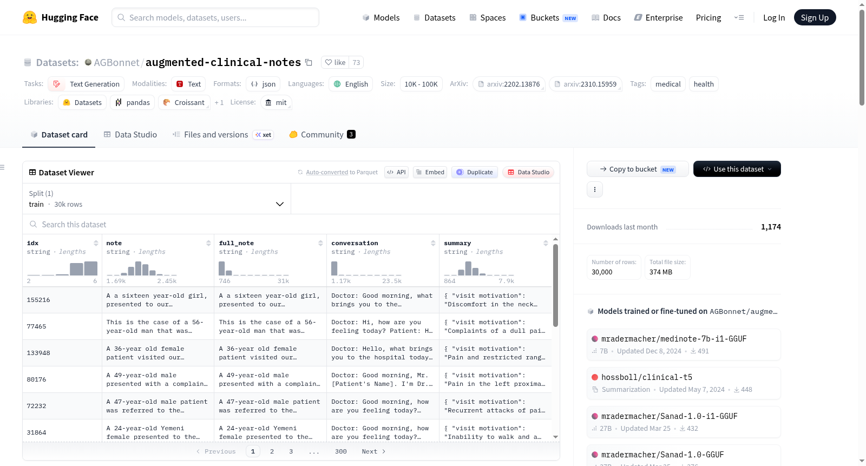
Task: Open mradermacher/Sanad-1.0-i1-GGUF model card
Action: (x=684, y=422)
